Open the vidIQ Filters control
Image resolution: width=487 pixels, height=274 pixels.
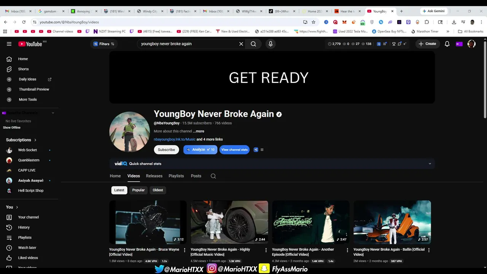point(104,44)
